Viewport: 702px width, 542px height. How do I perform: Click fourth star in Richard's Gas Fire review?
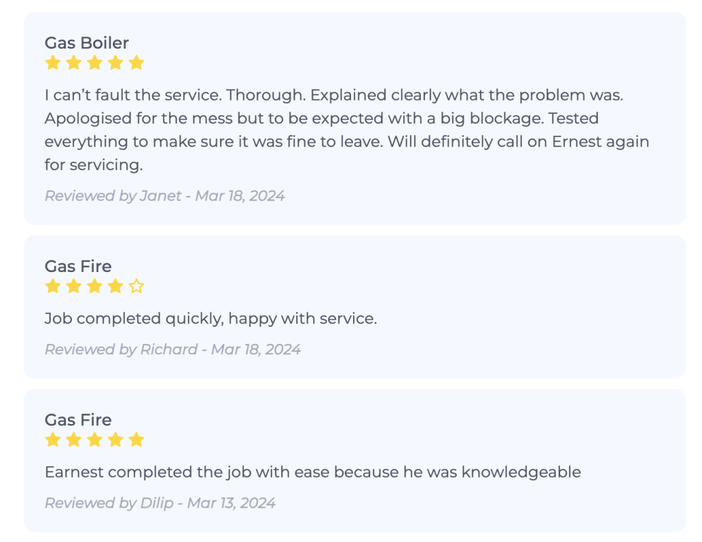tap(115, 286)
